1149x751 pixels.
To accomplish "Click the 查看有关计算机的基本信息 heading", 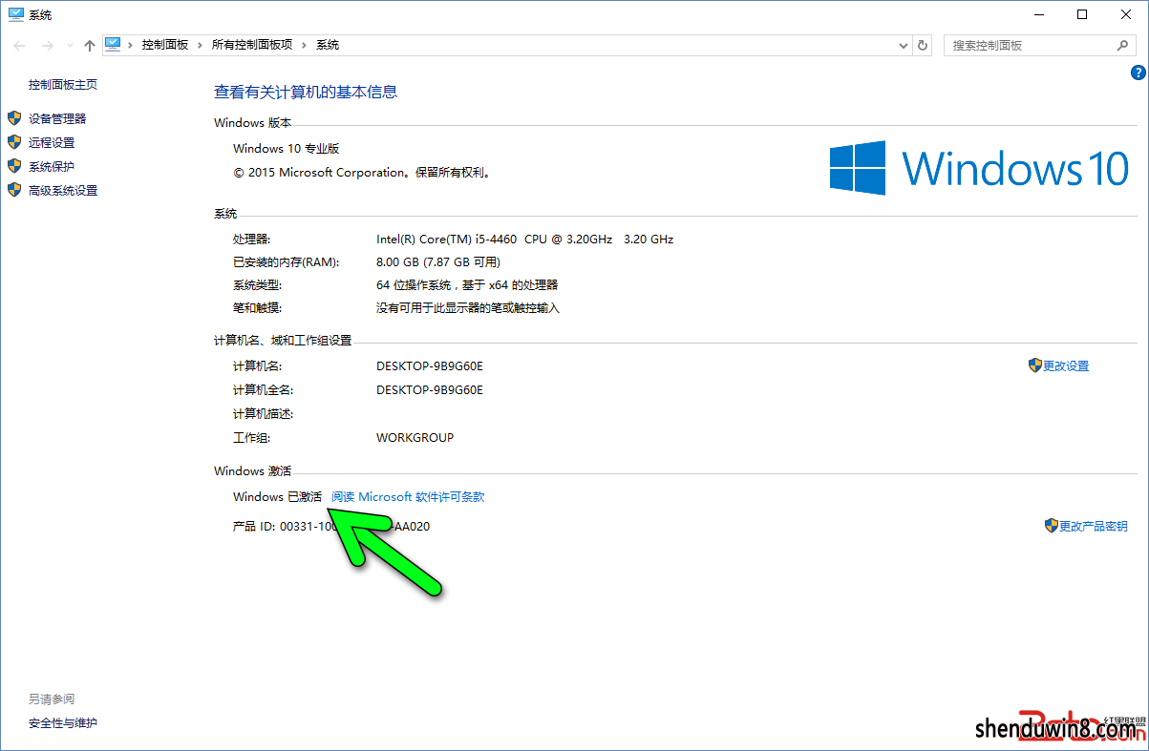I will (306, 92).
